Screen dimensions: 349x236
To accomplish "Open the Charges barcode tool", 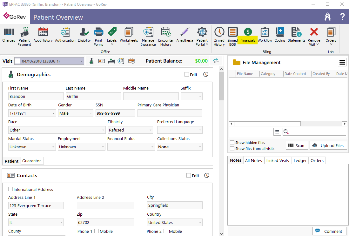I will [9, 35].
